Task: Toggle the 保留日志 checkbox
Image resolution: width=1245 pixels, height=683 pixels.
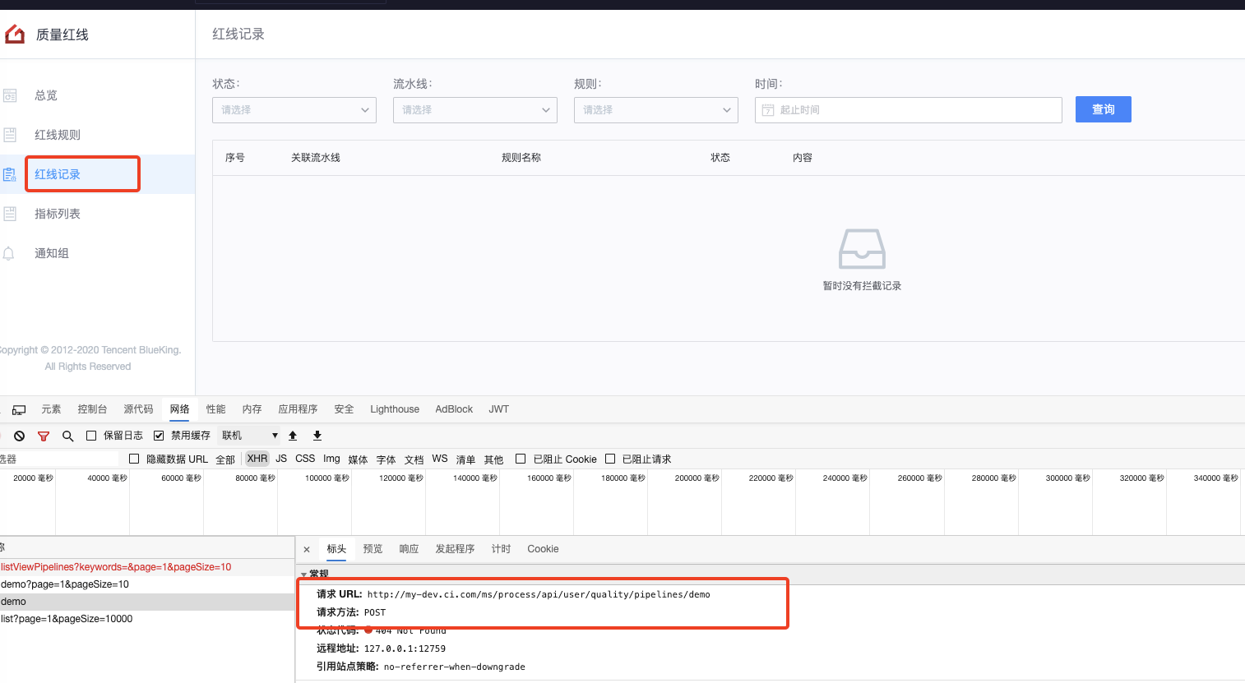Action: (91, 436)
